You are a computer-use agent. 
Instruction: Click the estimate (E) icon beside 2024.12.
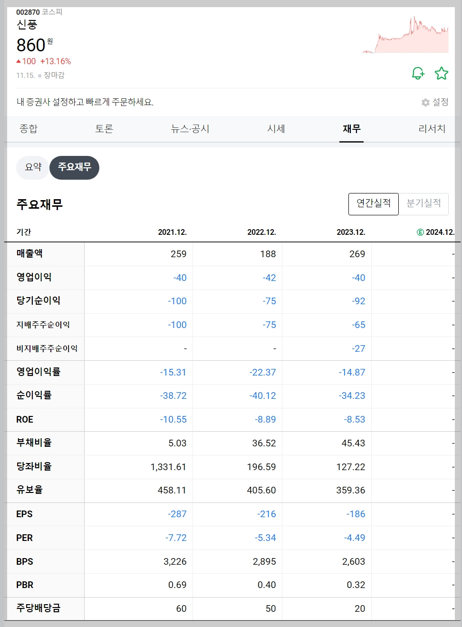coord(420,232)
